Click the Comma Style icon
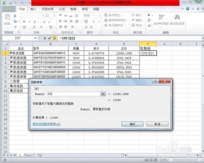Image resolution: width=204 pixels, height=163 pixels. click(99, 21)
